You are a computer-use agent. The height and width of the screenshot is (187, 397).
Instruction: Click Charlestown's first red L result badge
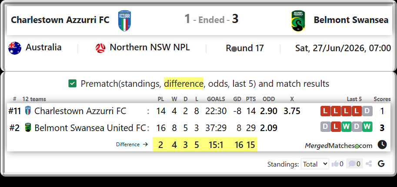point(326,111)
